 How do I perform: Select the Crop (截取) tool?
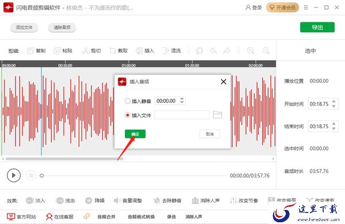pyautogui.click(x=113, y=51)
